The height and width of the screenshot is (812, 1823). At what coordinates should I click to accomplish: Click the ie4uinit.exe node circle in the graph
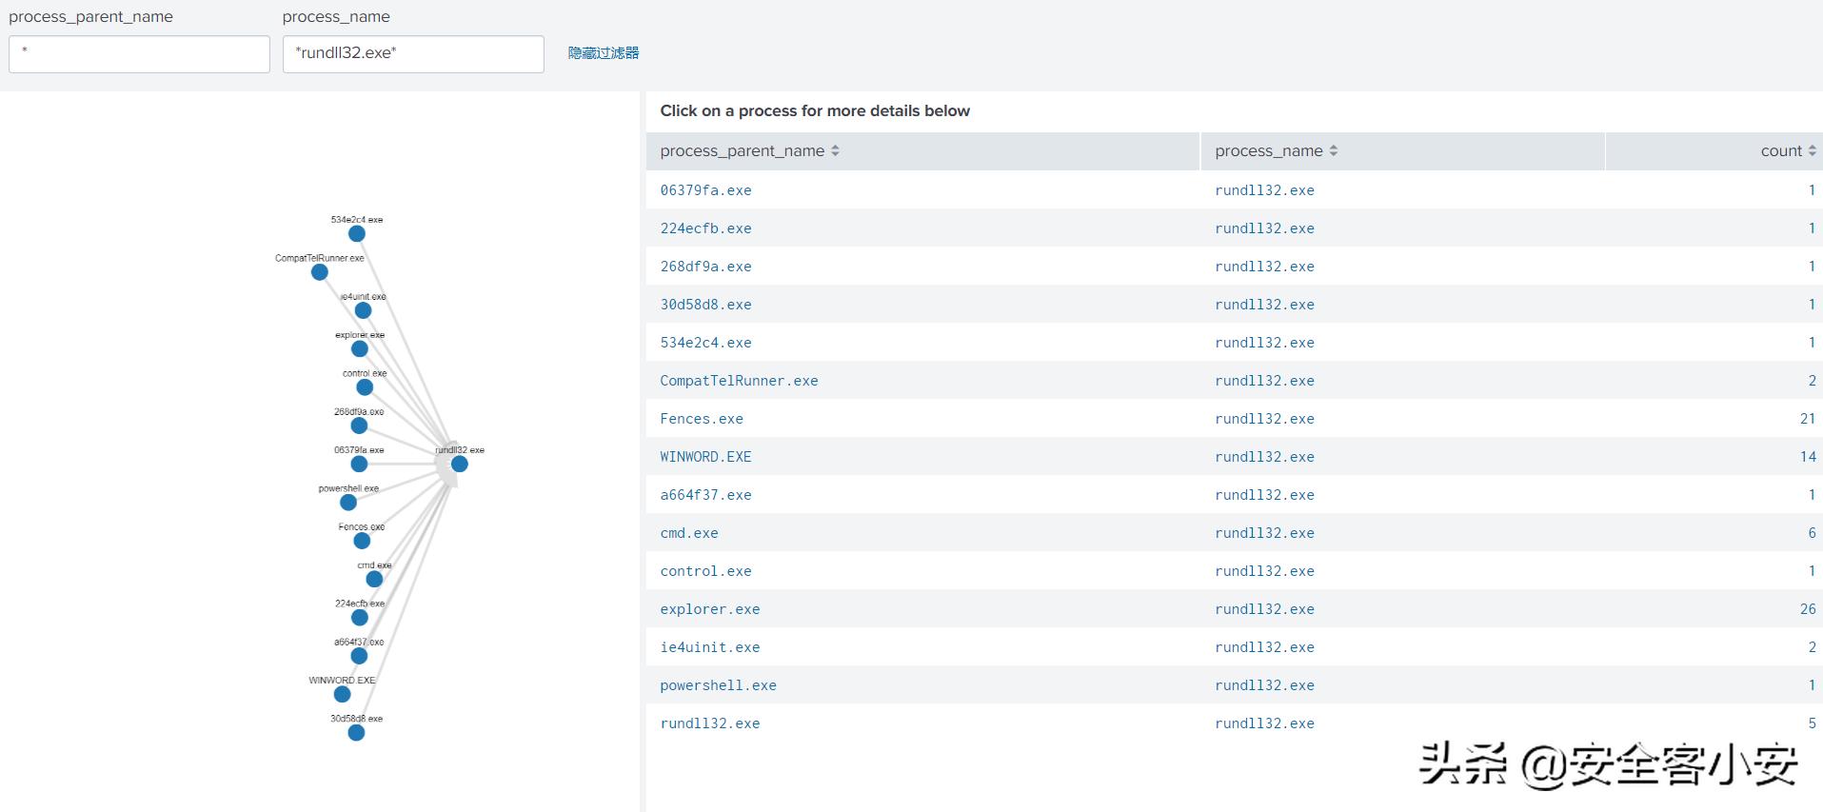click(x=363, y=310)
